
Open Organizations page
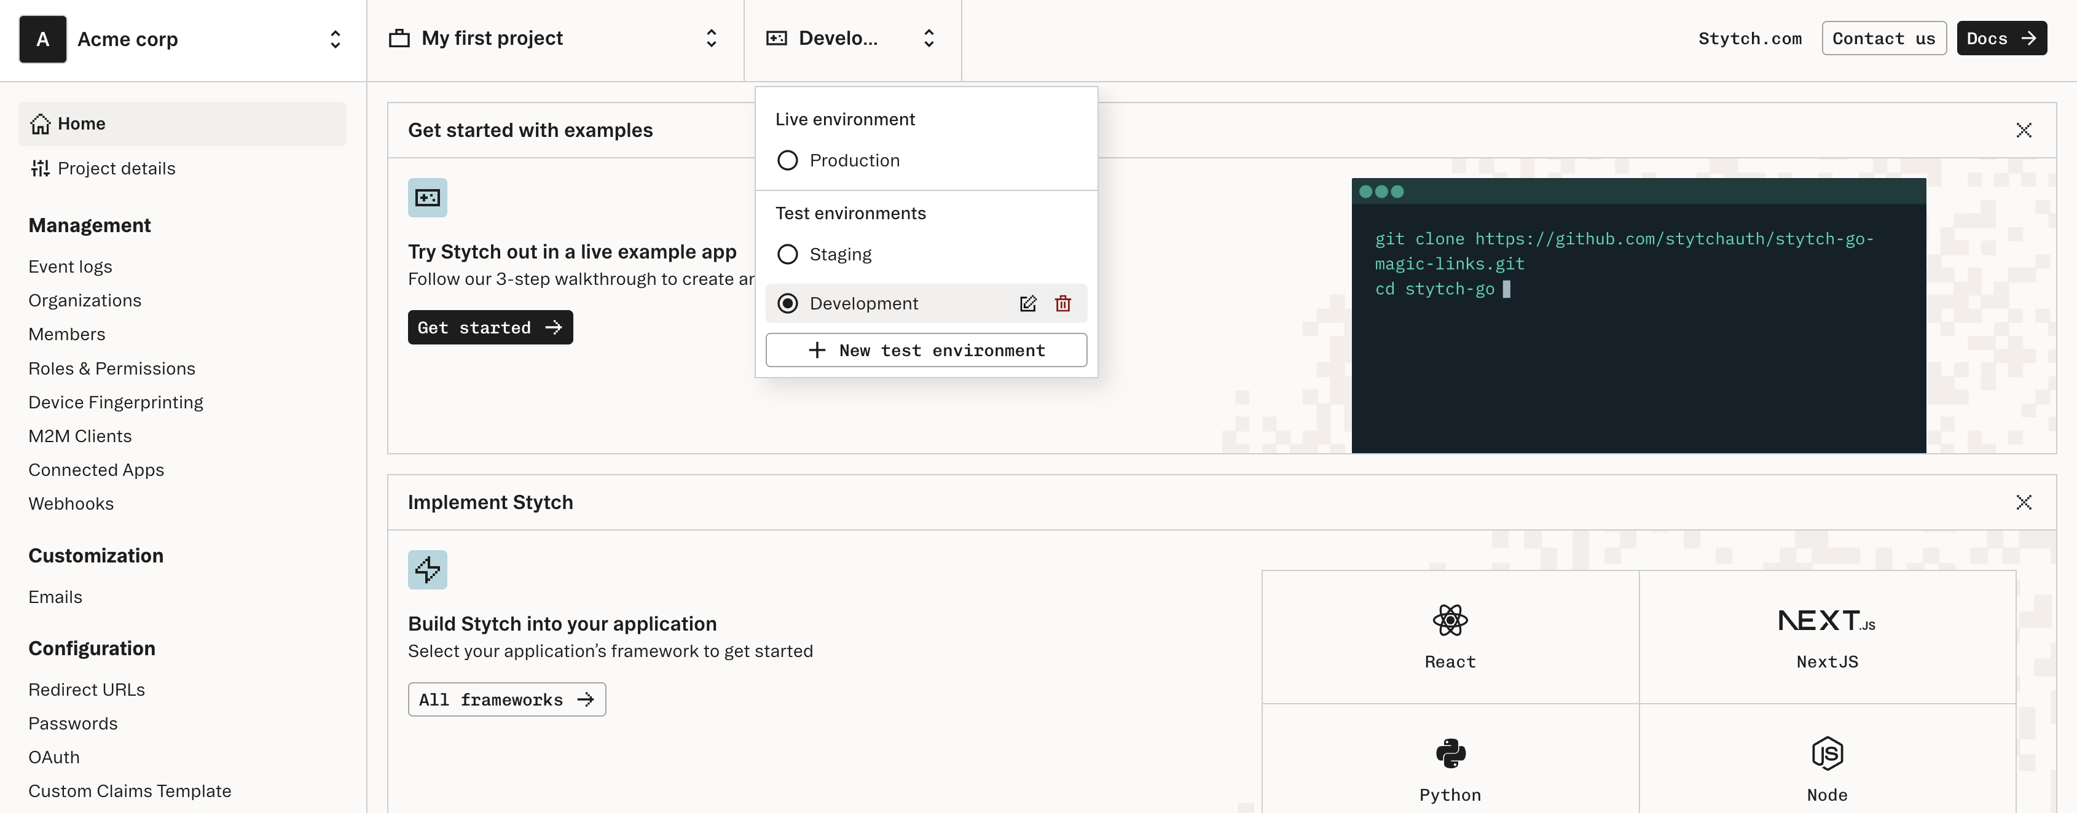pyautogui.click(x=85, y=300)
